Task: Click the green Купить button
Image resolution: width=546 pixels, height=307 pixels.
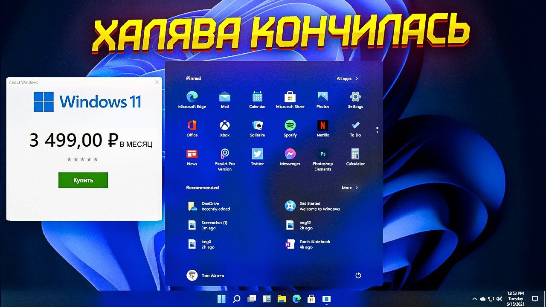Action: [x=83, y=180]
